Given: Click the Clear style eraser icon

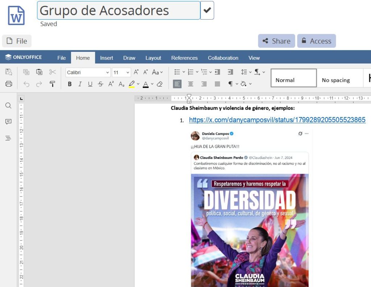Looking at the screenshot, I should click(x=159, y=84).
